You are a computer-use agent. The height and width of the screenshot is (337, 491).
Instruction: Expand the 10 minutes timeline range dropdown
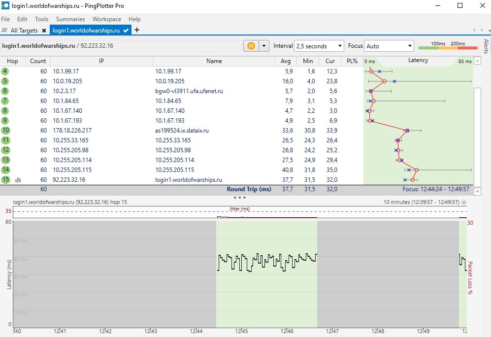coord(464,202)
